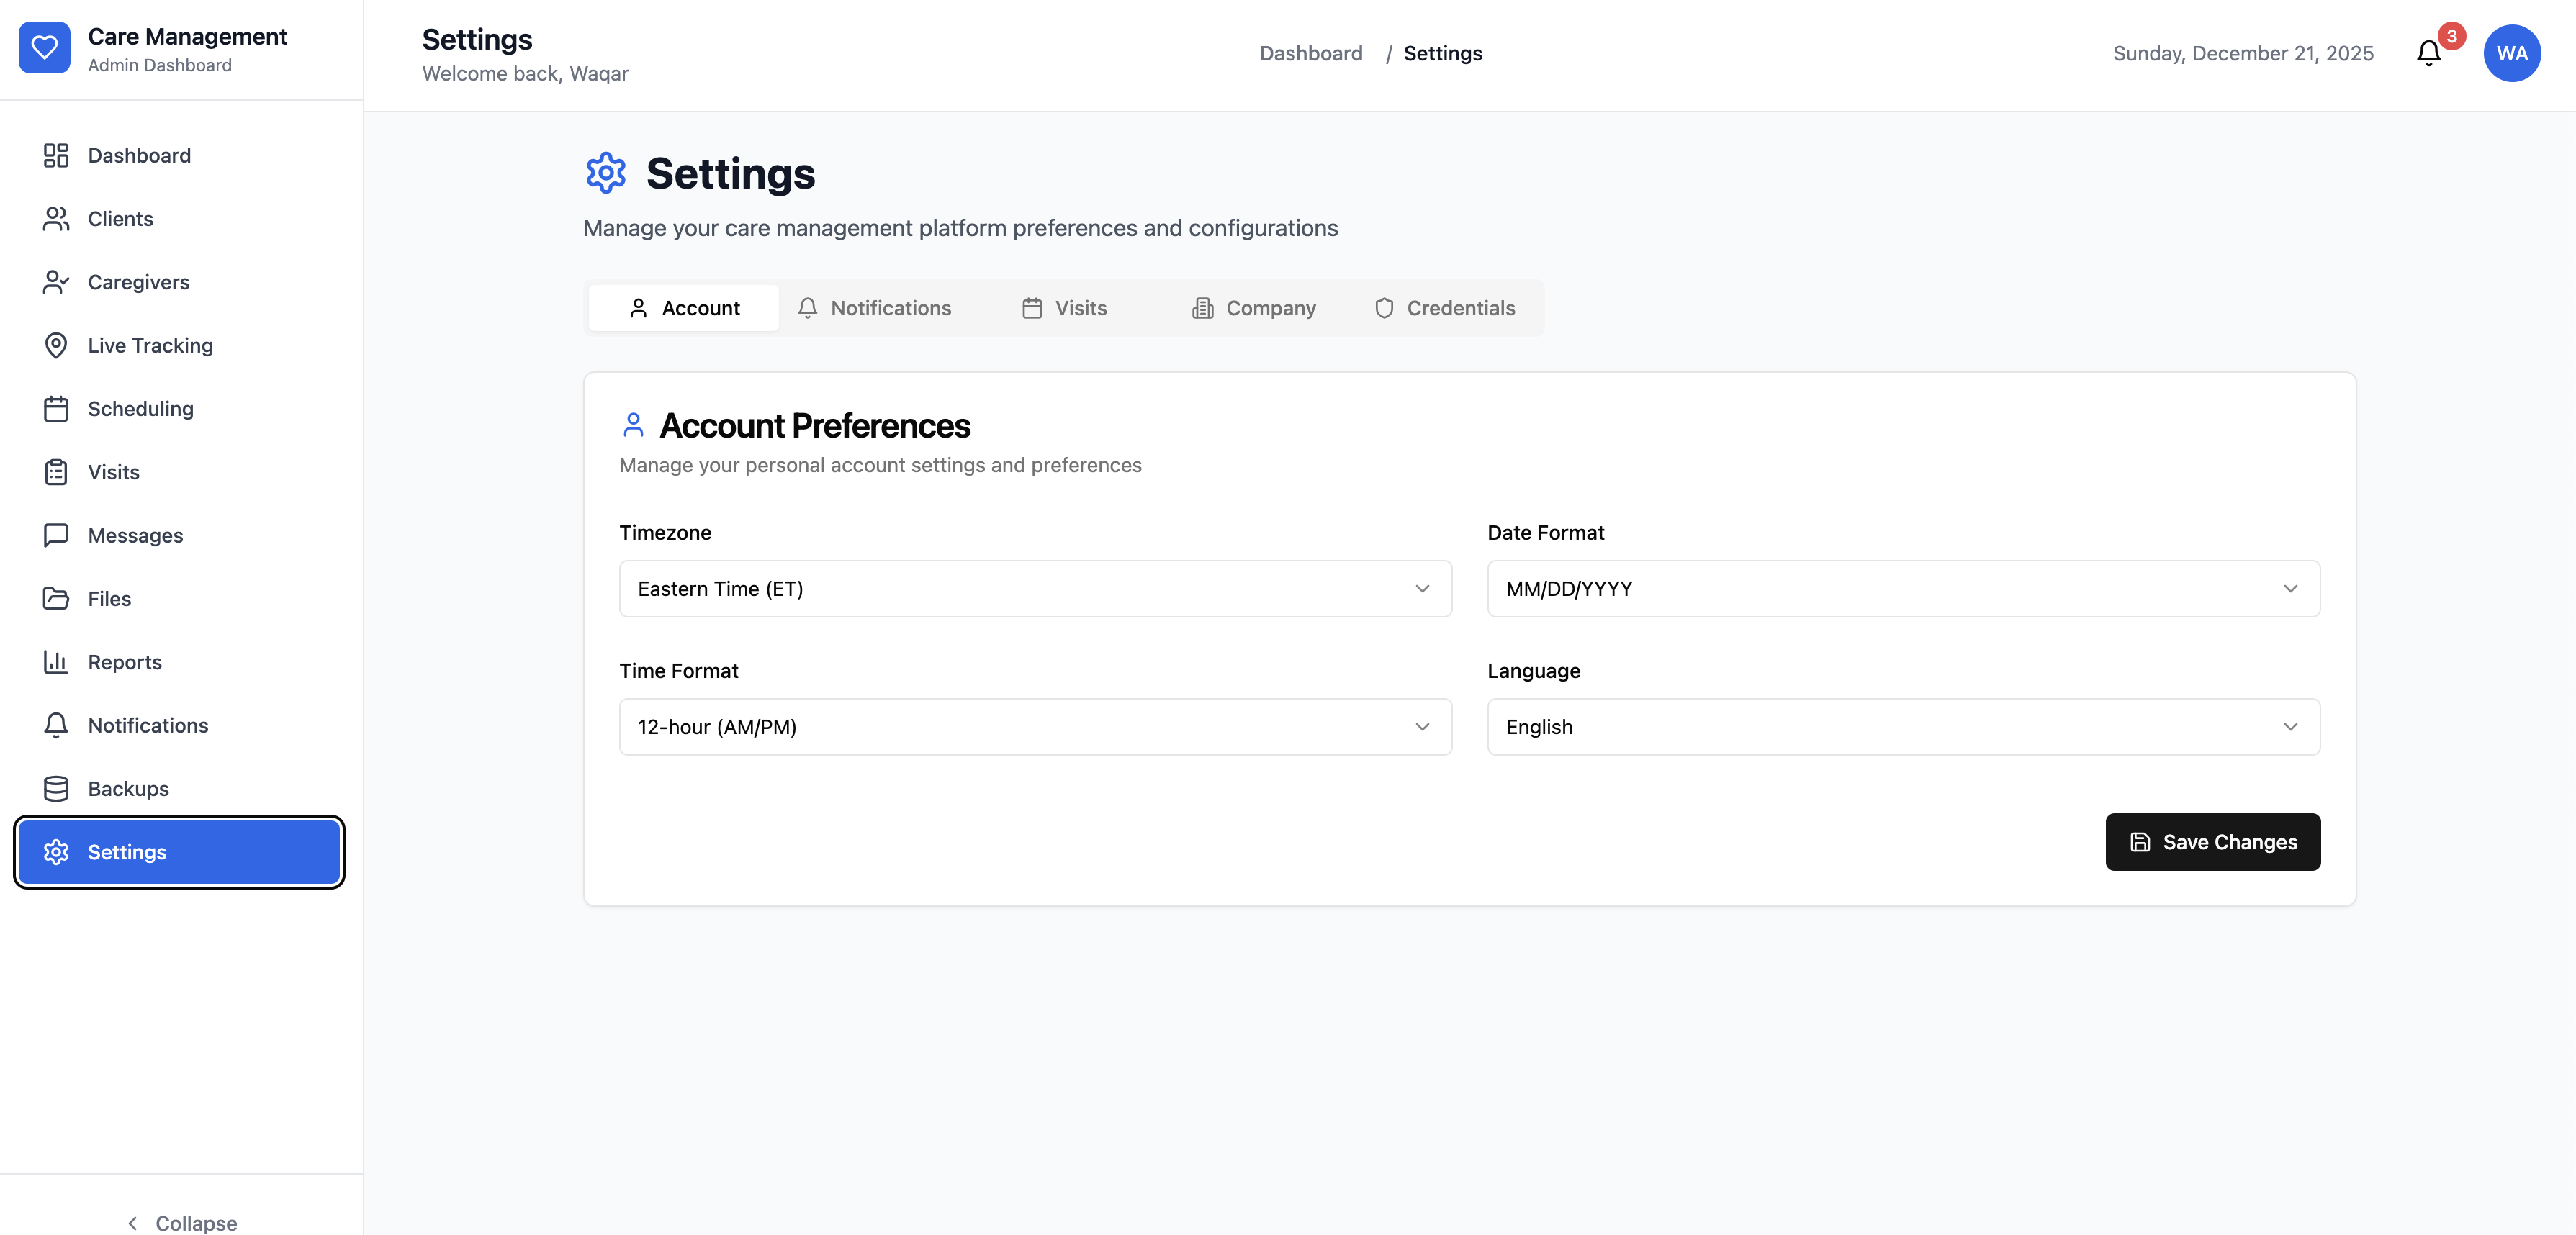Open the Language dropdown
Image resolution: width=2576 pixels, height=1235 pixels.
(x=1902, y=727)
